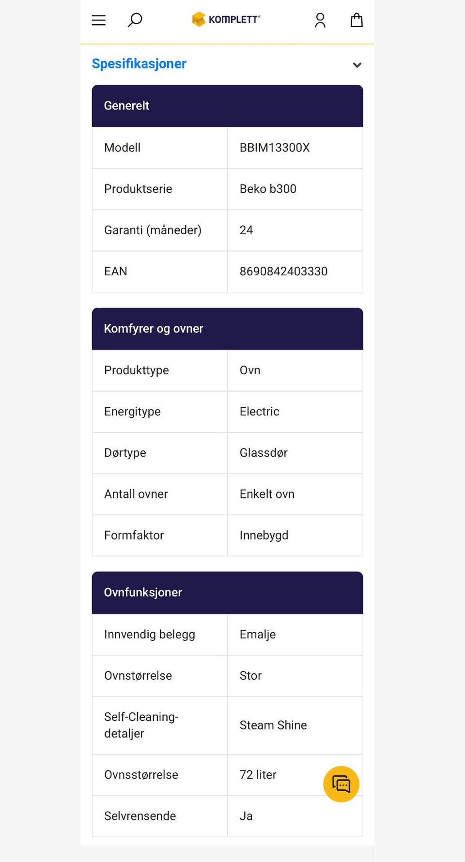The height and width of the screenshot is (862, 465).
Task: Collapse the Spesifikasjoner section chevron
Action: [x=357, y=65]
